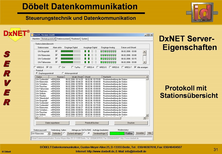Click the Anmelden button
Viewport: 222px width, 154px height.
click(140, 133)
